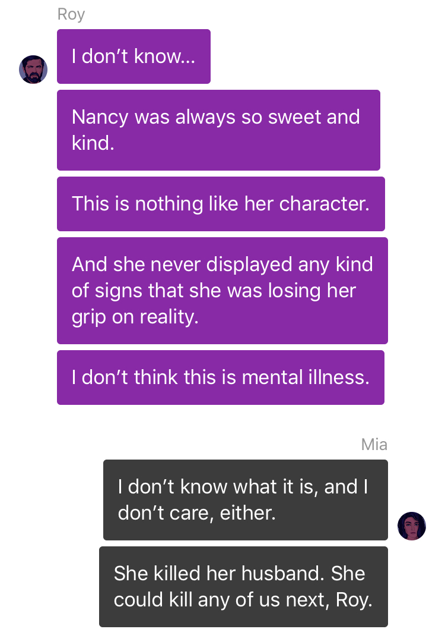Tap Mia's 'I don't care, either' message
This screenshot has height=629, width=445.
[x=246, y=500]
